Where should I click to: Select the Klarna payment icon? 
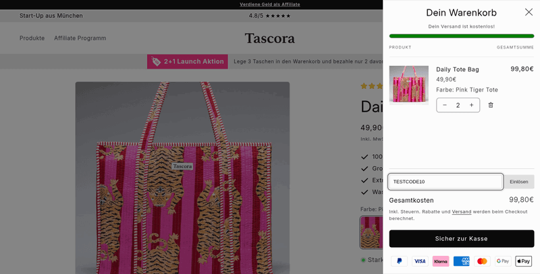[441, 261]
